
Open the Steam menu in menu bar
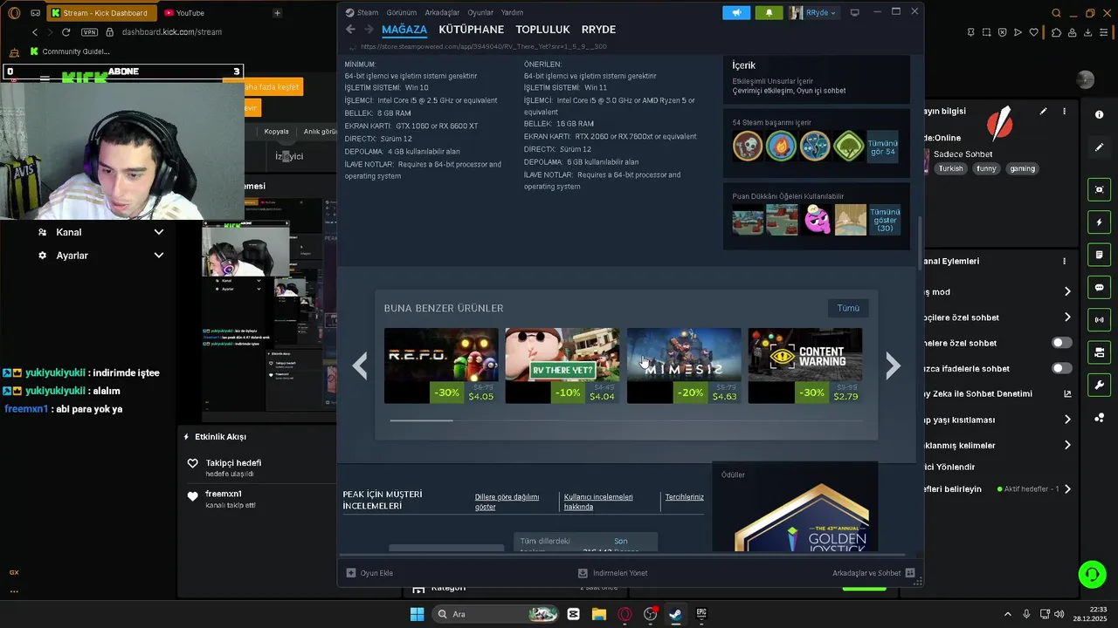(x=368, y=12)
